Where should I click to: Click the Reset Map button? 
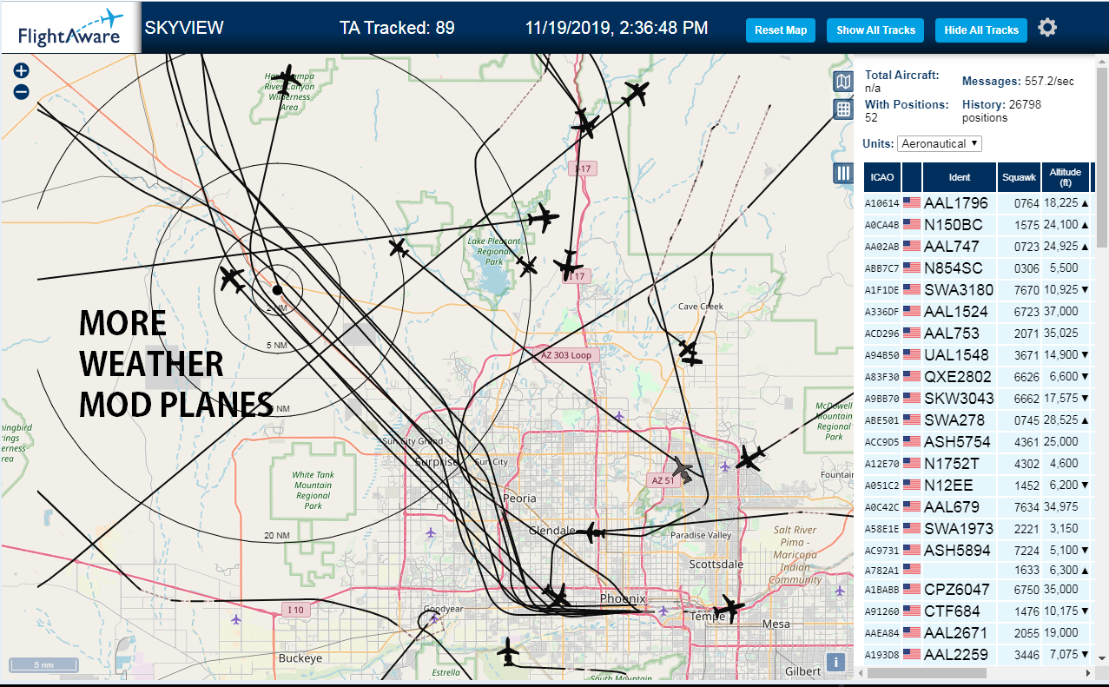point(781,30)
